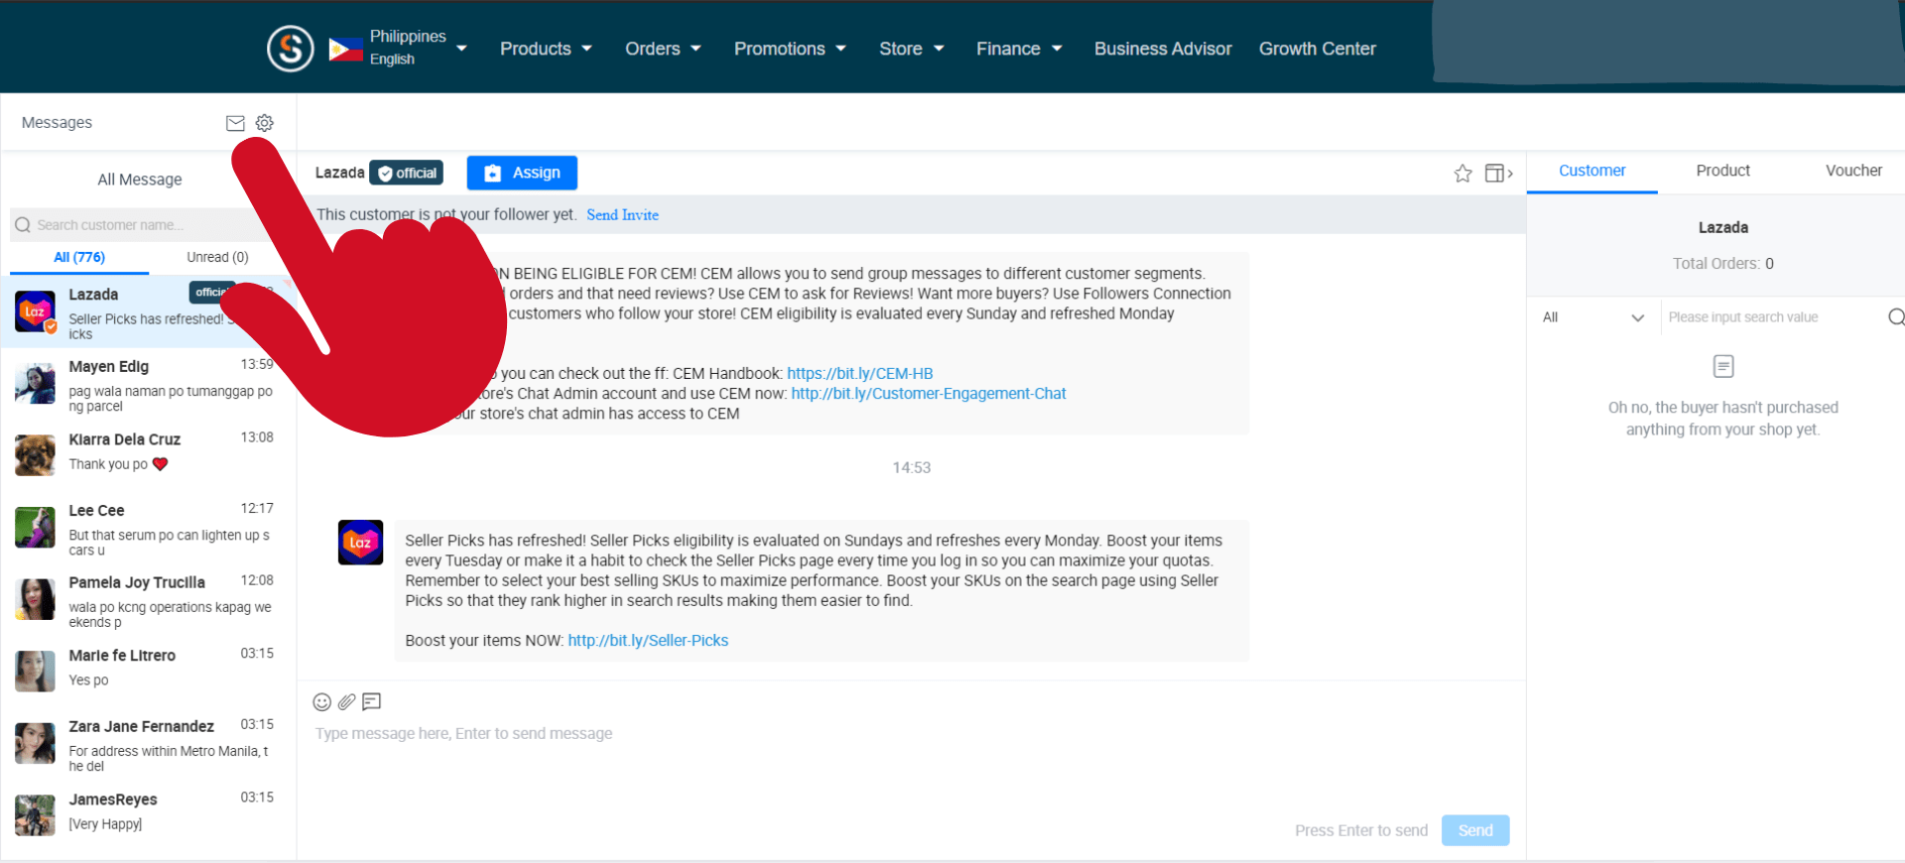Screen dimensions: 1905x863
Task: Open Lazada conversation avatar in list
Action: point(36,311)
